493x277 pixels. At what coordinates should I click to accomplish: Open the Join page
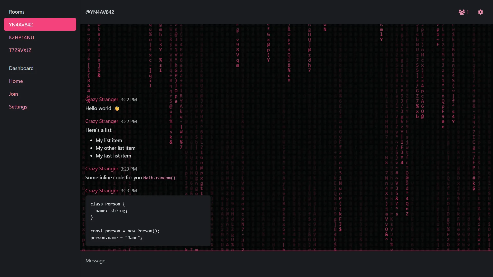13,94
